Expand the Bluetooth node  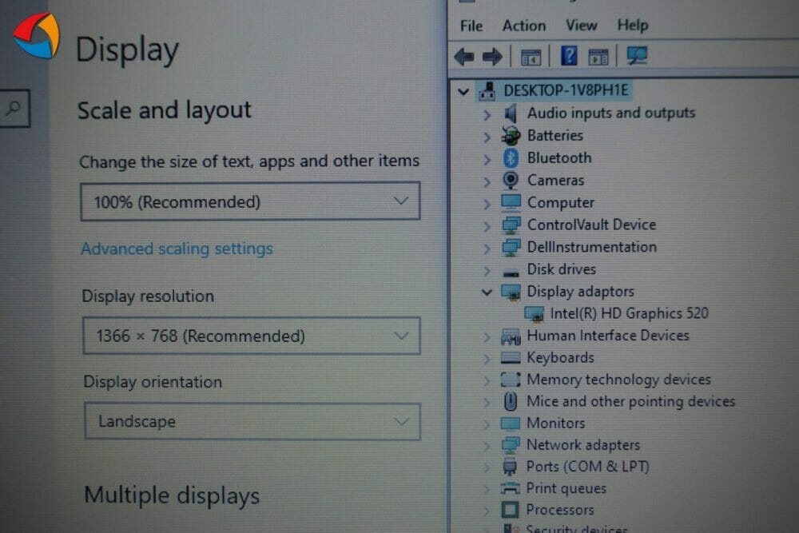pyautogui.click(x=487, y=159)
